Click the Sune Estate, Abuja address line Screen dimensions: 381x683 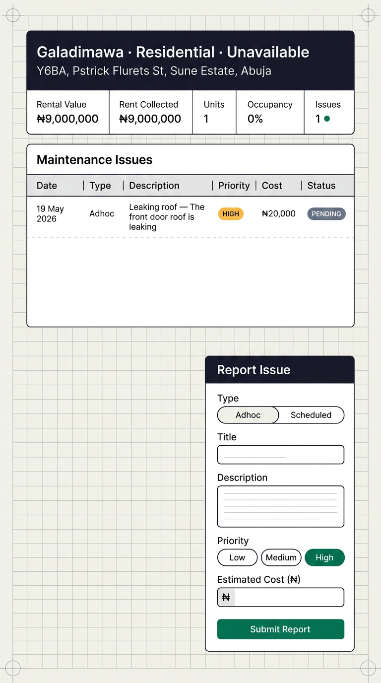click(x=154, y=71)
